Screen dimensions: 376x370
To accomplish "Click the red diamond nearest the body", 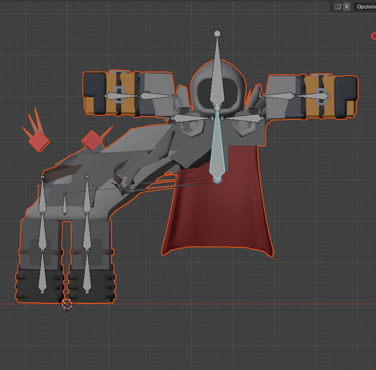I will click(x=92, y=141).
